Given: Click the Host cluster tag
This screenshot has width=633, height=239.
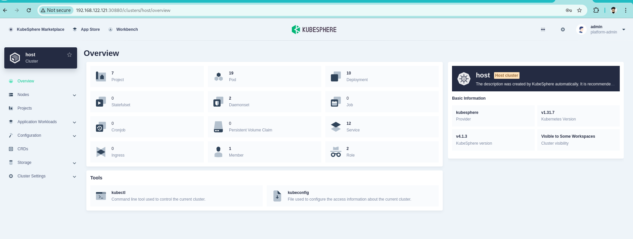Looking at the screenshot, I should pos(507,75).
